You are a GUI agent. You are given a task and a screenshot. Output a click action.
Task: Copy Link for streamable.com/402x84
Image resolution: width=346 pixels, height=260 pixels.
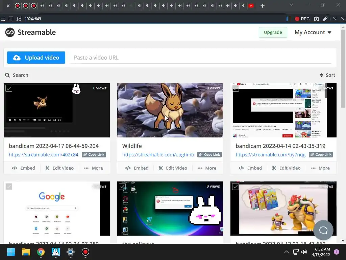(94, 154)
